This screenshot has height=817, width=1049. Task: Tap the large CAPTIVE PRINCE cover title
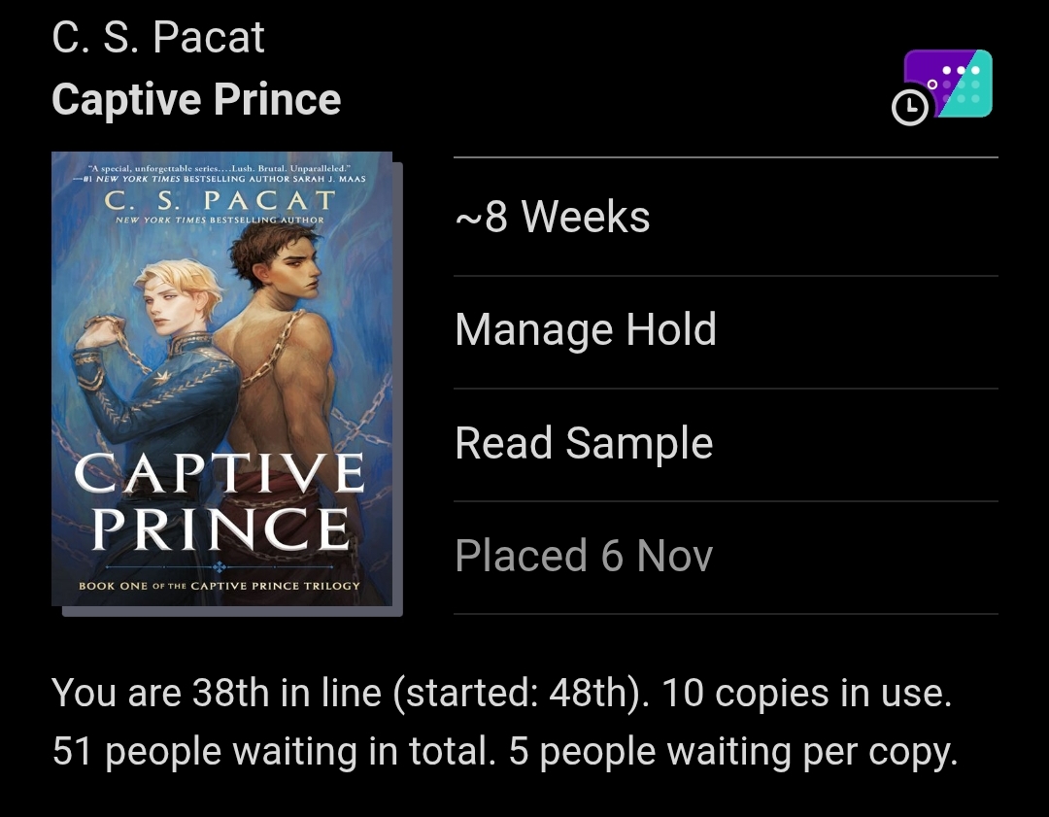(x=220, y=501)
